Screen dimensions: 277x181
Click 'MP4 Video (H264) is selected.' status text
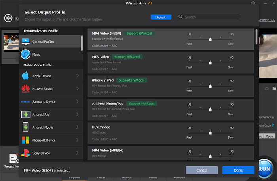pyautogui.click(x=47, y=170)
